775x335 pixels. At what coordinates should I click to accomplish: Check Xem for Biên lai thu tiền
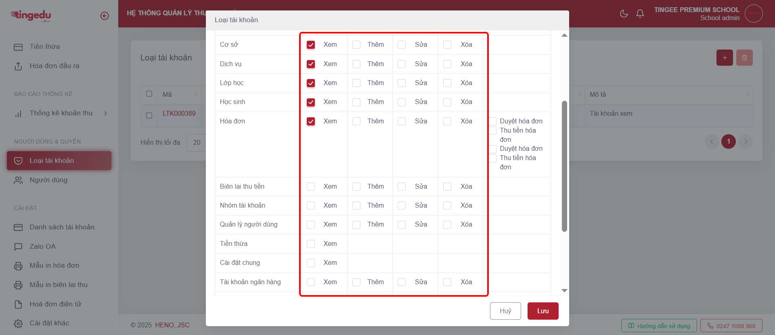point(311,187)
